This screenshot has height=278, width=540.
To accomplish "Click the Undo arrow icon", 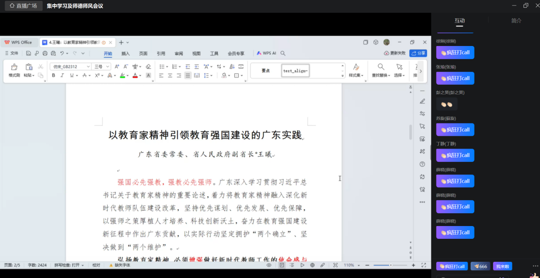I will point(62,54).
